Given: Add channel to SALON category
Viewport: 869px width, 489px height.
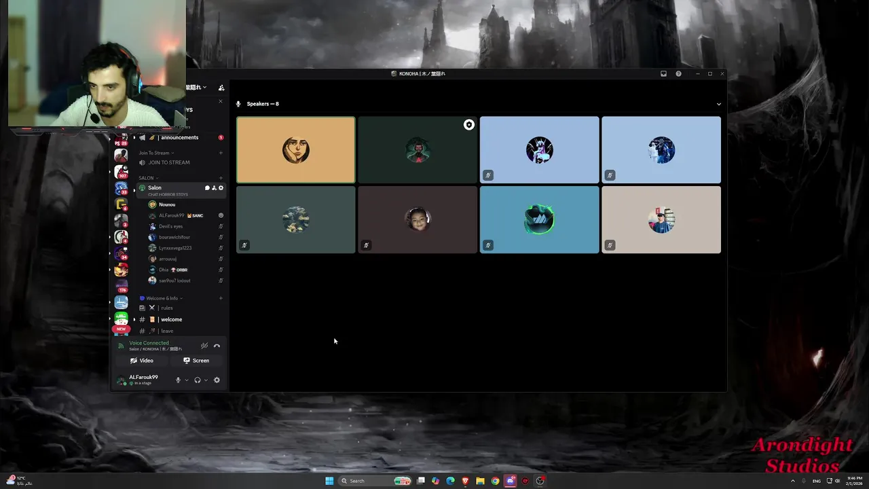Looking at the screenshot, I should pos(221,178).
